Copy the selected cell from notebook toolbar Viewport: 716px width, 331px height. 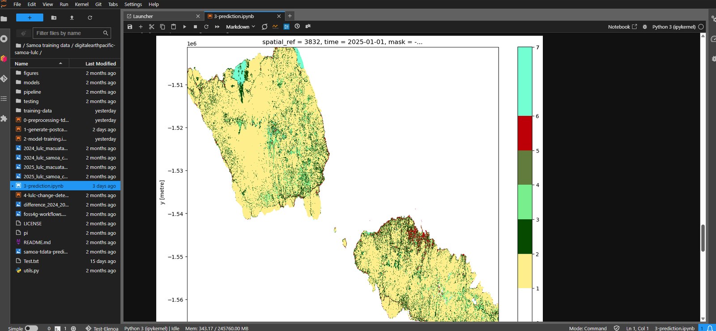[x=162, y=27]
